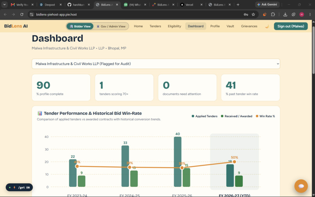The height and width of the screenshot is (197, 315).
Task: Open the chat bubble assistant button
Action: (301, 186)
